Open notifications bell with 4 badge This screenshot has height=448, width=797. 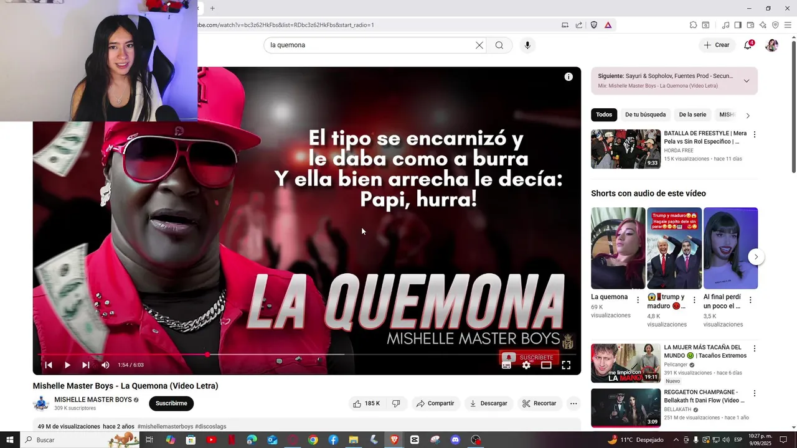[x=748, y=45]
